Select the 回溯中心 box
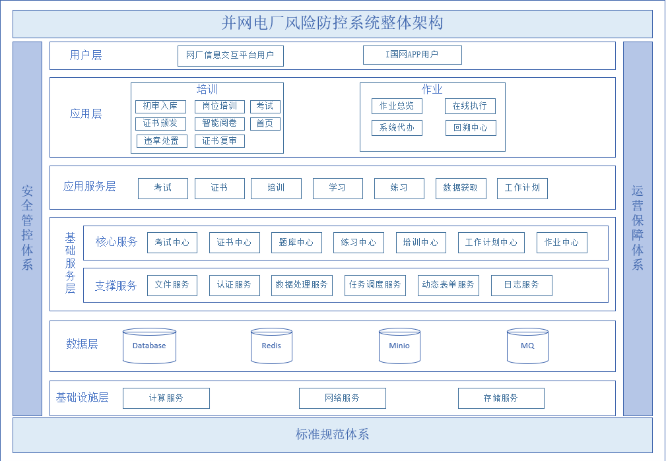 click(x=471, y=128)
